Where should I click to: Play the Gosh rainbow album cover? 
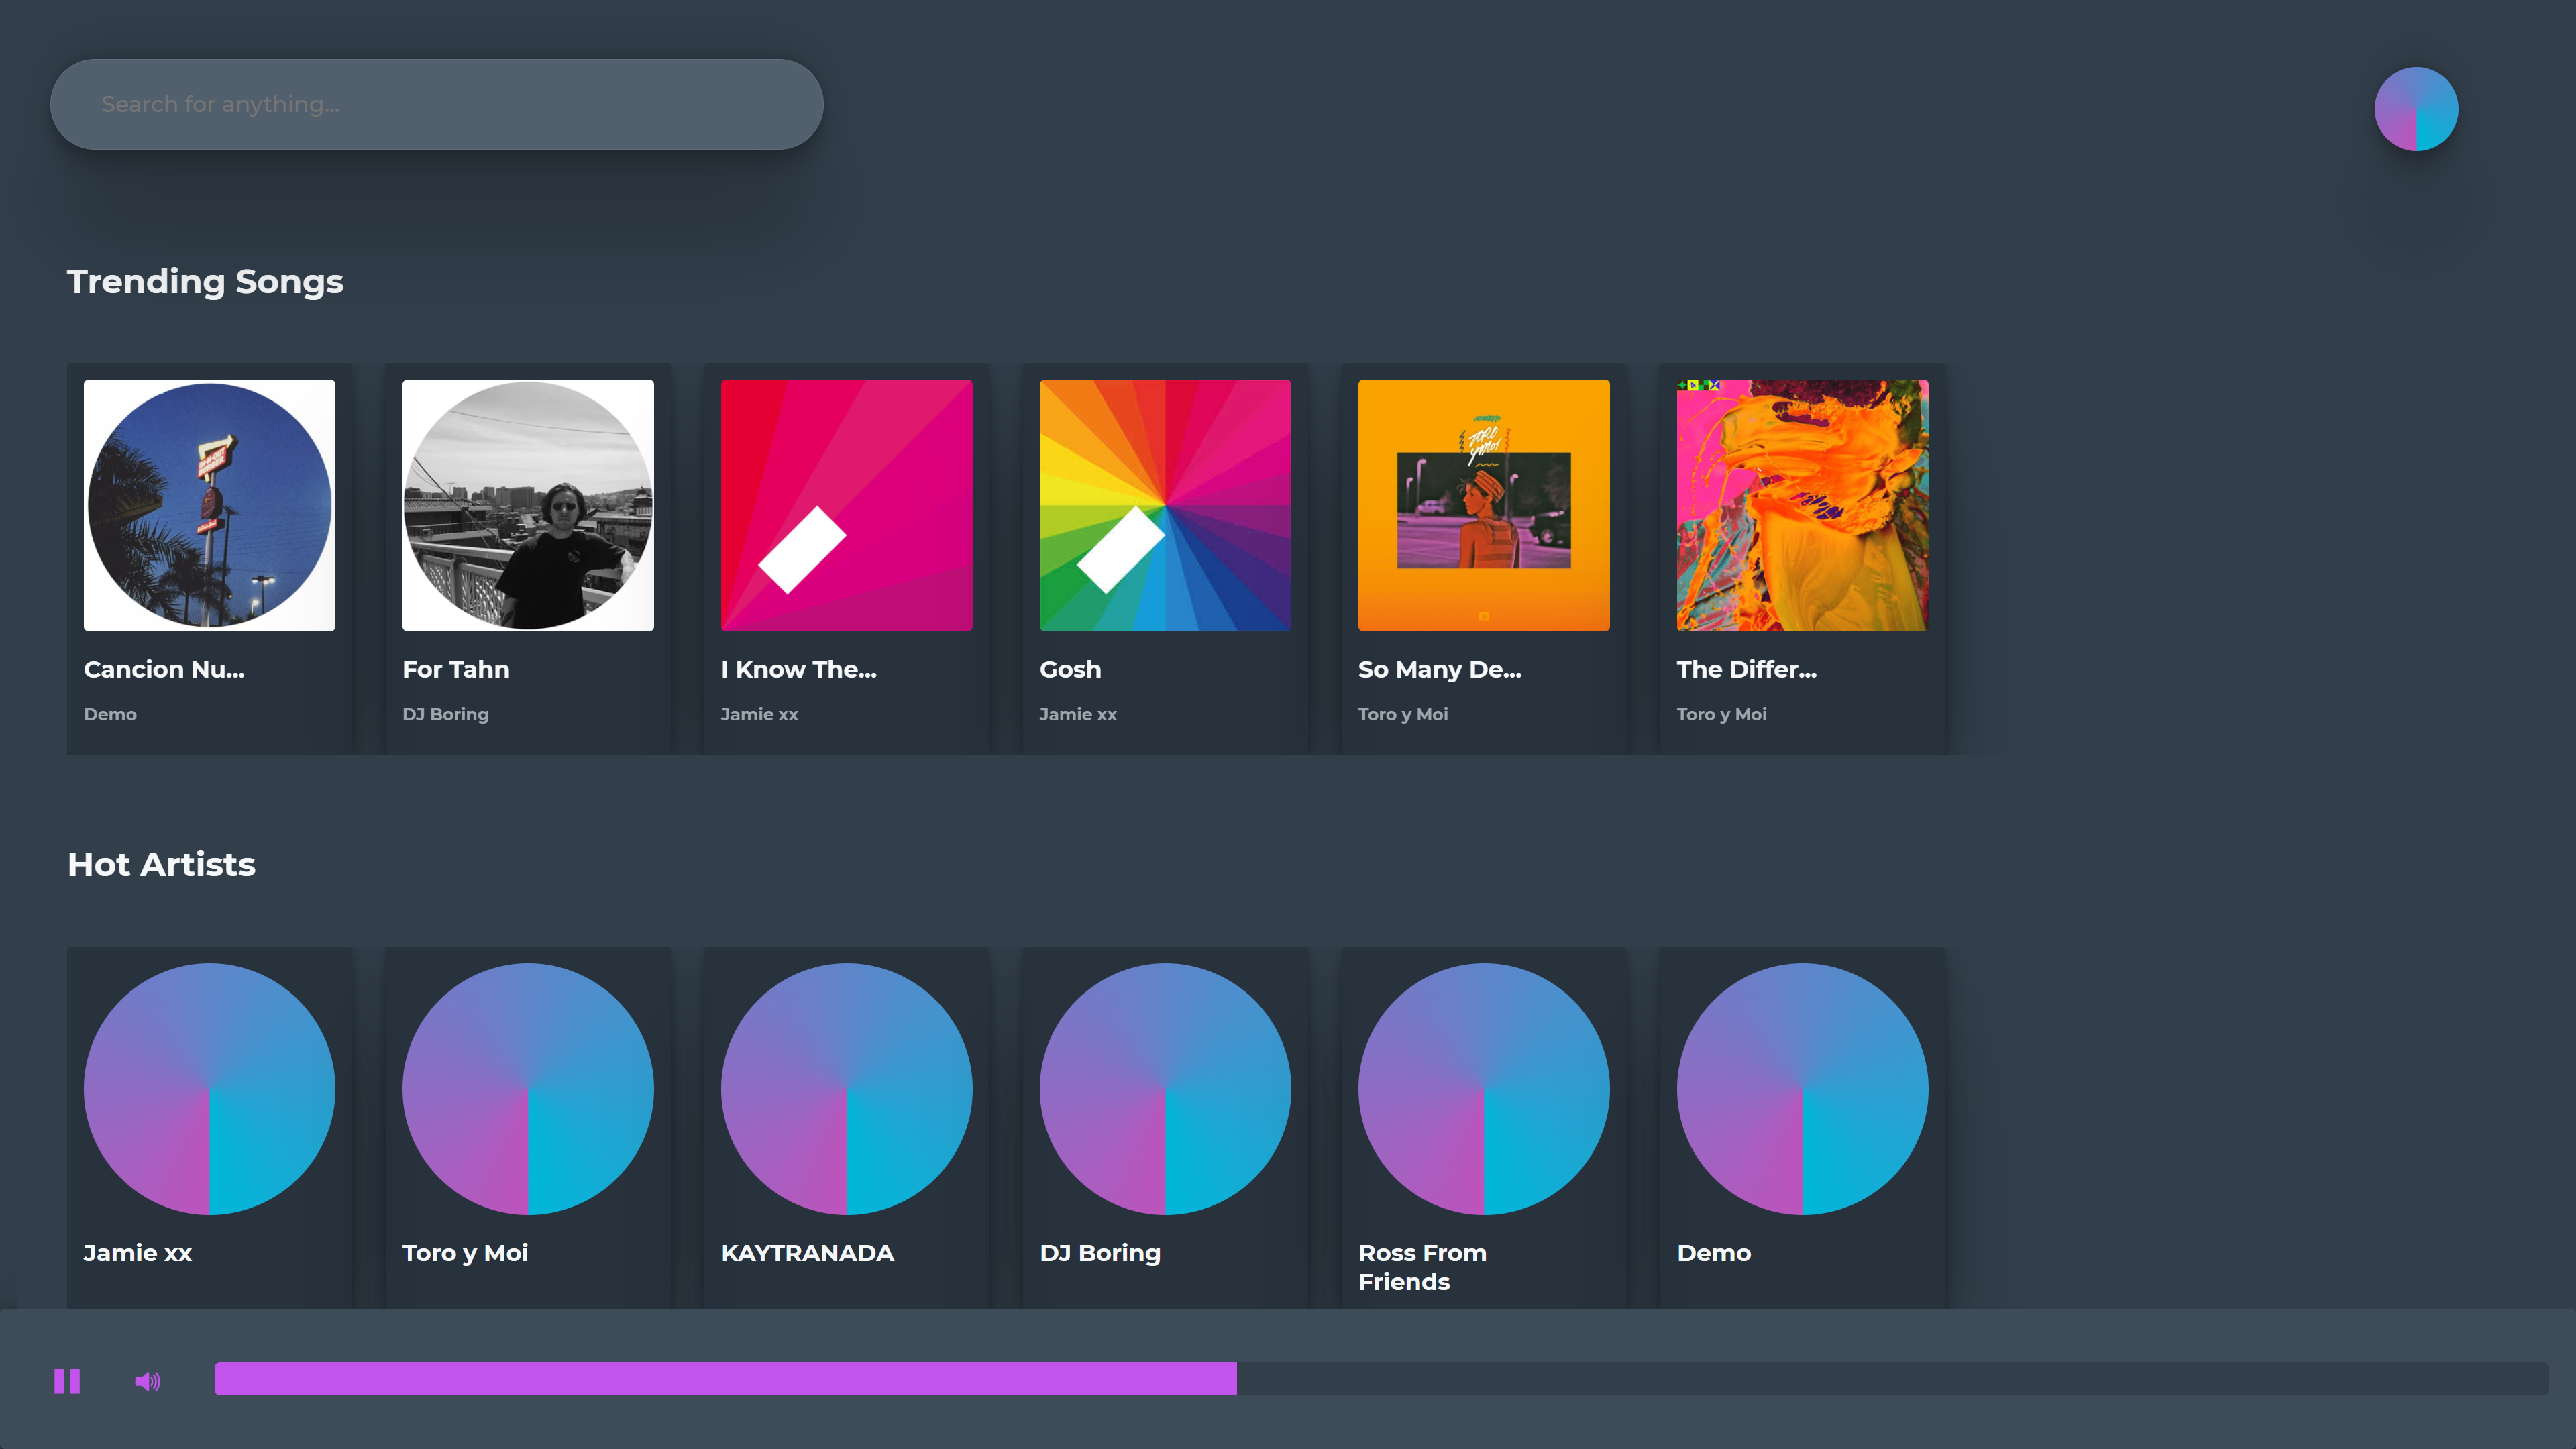[x=1165, y=505]
